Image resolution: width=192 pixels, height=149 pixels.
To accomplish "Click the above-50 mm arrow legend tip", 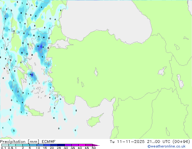I will 96,145.
